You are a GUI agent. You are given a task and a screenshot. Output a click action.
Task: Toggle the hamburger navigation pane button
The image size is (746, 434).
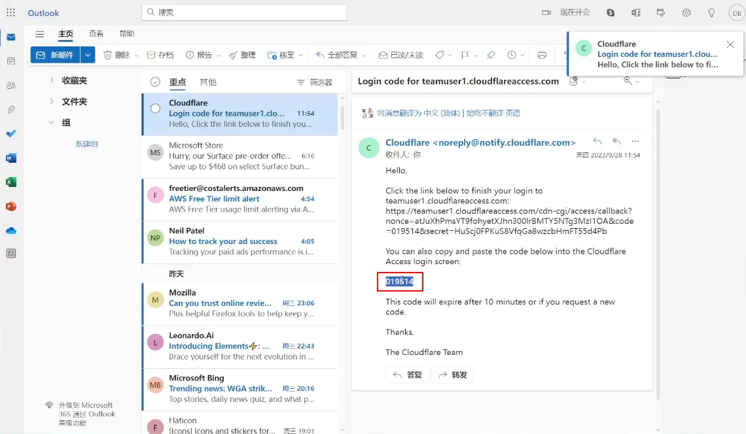39,34
